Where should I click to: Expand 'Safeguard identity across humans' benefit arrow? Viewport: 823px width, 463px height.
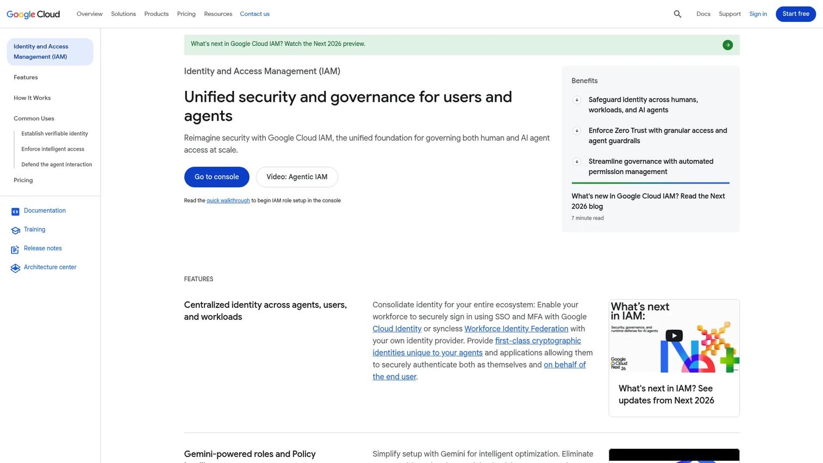click(x=577, y=100)
